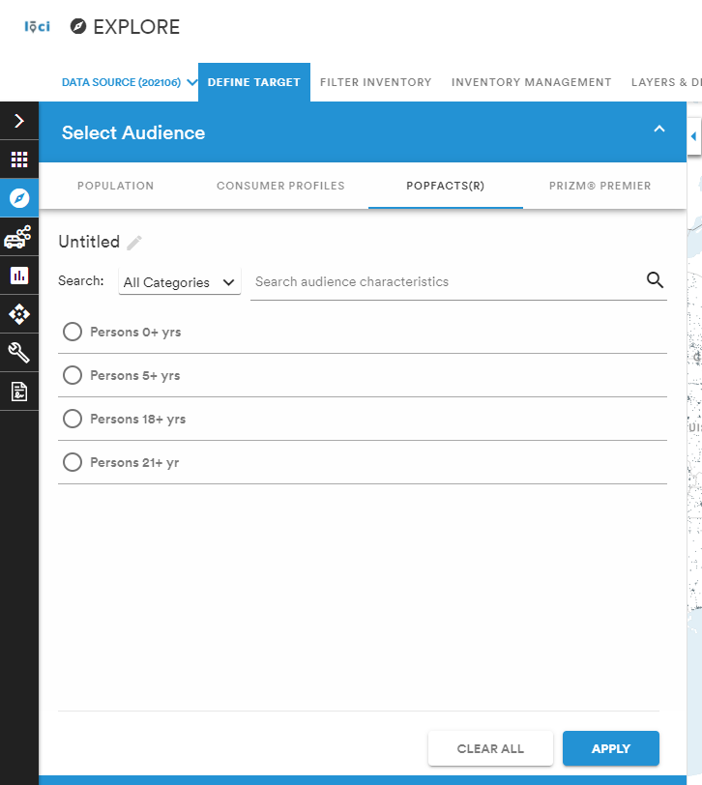The image size is (702, 785).
Task: Expand the Data Source (202106) dropdown
Action: coord(129,82)
